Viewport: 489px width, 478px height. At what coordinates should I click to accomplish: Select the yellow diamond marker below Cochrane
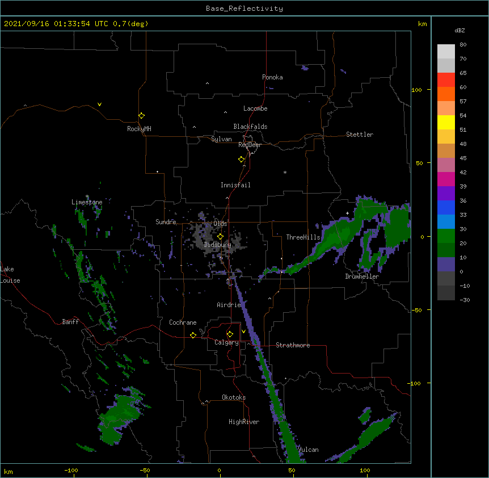click(193, 335)
